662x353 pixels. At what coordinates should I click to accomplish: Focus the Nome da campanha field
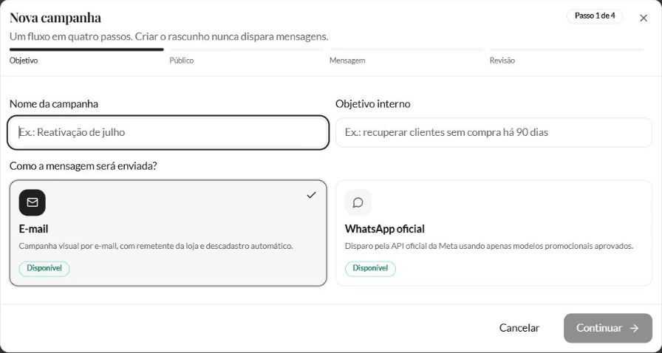[x=168, y=132]
